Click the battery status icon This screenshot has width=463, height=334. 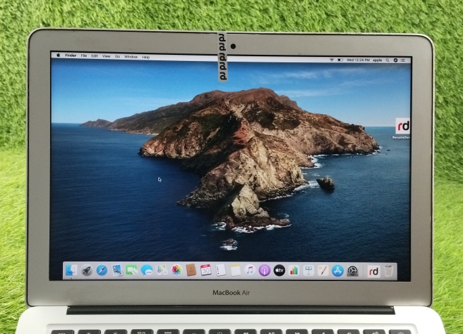click(x=340, y=60)
